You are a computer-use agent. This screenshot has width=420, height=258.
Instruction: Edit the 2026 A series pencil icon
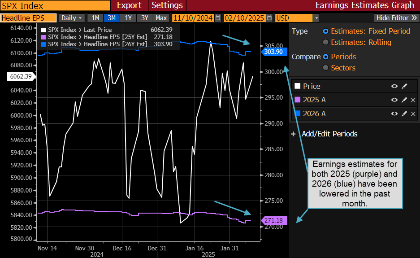[x=404, y=114]
